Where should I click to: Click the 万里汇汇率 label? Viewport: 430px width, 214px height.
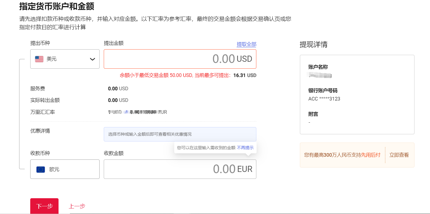43,112
